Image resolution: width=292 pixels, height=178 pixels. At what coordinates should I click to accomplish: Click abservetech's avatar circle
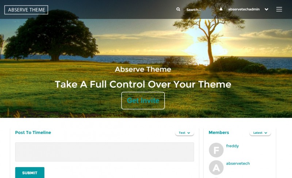216,167
